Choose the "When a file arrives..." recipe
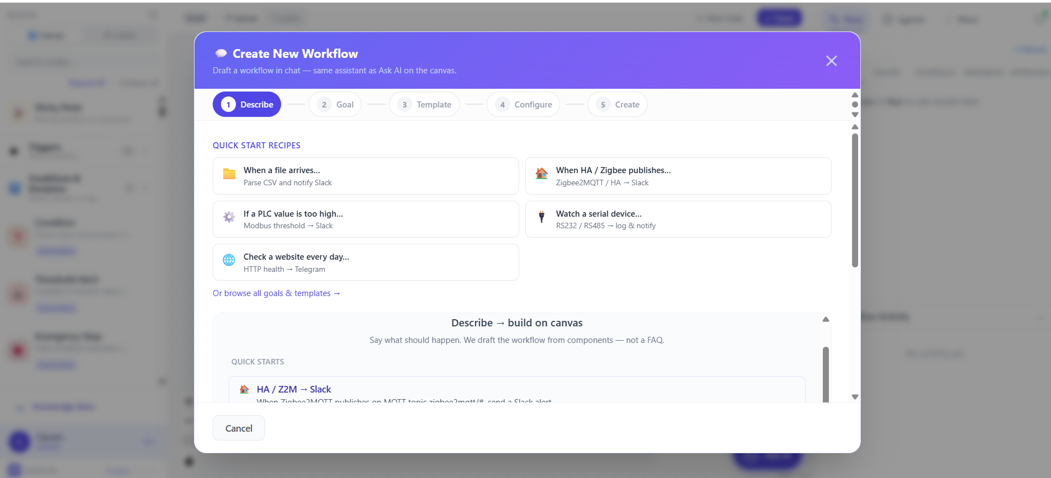The width and height of the screenshot is (1051, 478). click(366, 176)
